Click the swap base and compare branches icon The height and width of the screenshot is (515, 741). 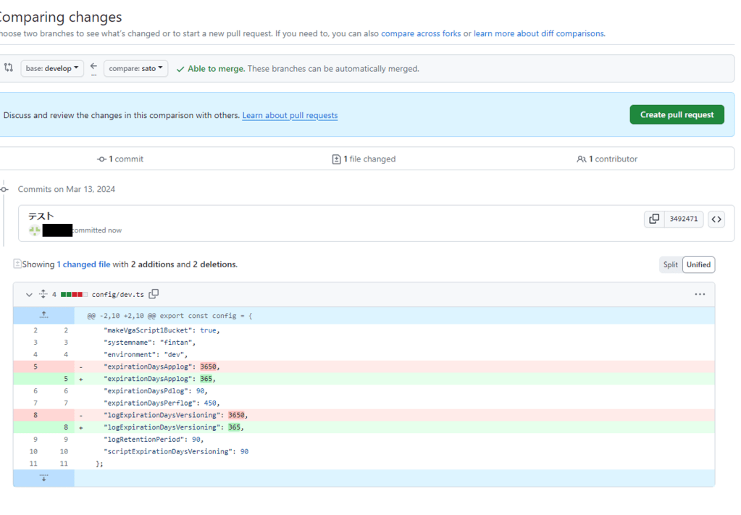pyautogui.click(x=9, y=67)
